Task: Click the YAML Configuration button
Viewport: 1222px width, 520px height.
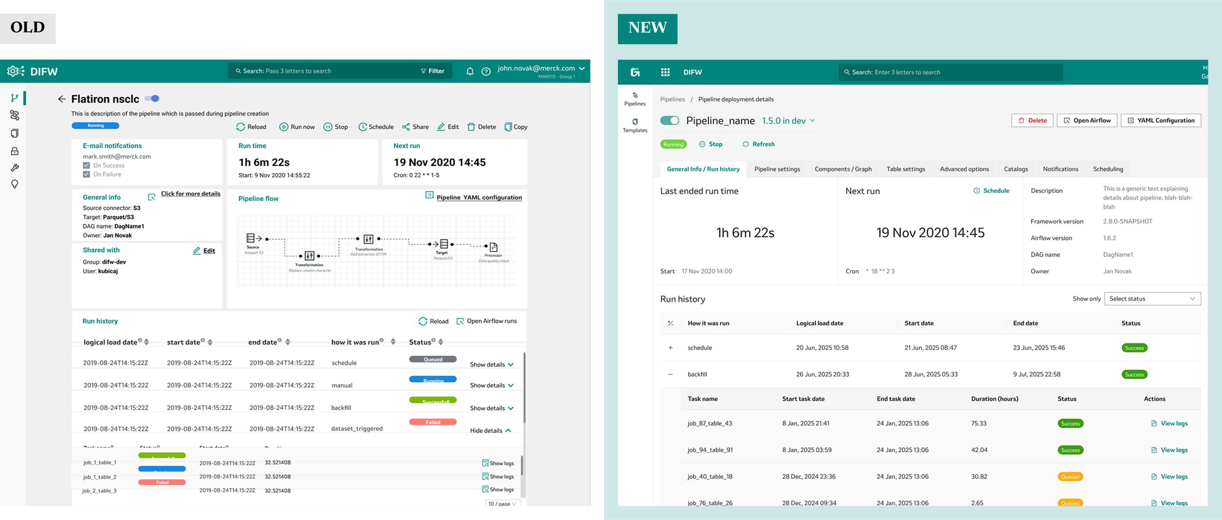Action: click(1161, 121)
